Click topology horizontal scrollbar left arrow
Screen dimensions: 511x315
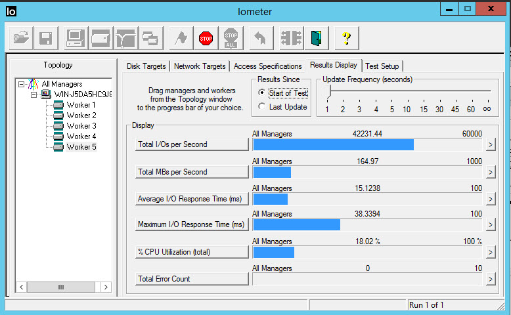click(x=21, y=287)
